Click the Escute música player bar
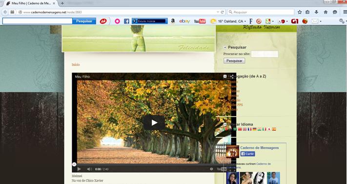 150,21
